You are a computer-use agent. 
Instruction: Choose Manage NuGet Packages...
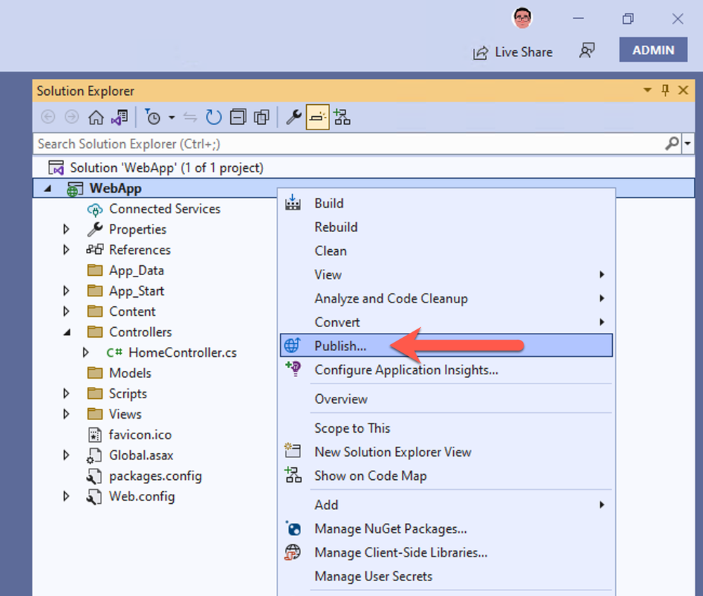[x=446, y=528]
